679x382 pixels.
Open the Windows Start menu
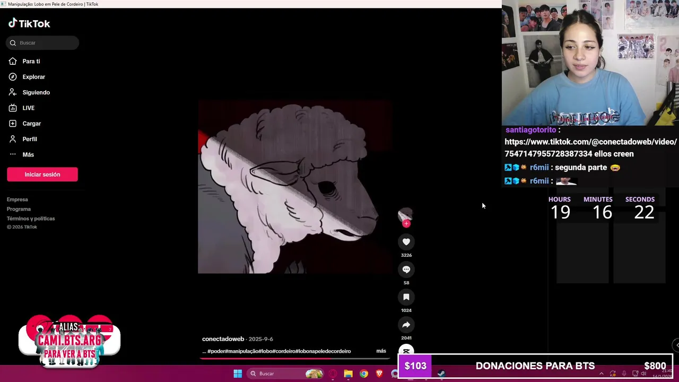click(238, 374)
